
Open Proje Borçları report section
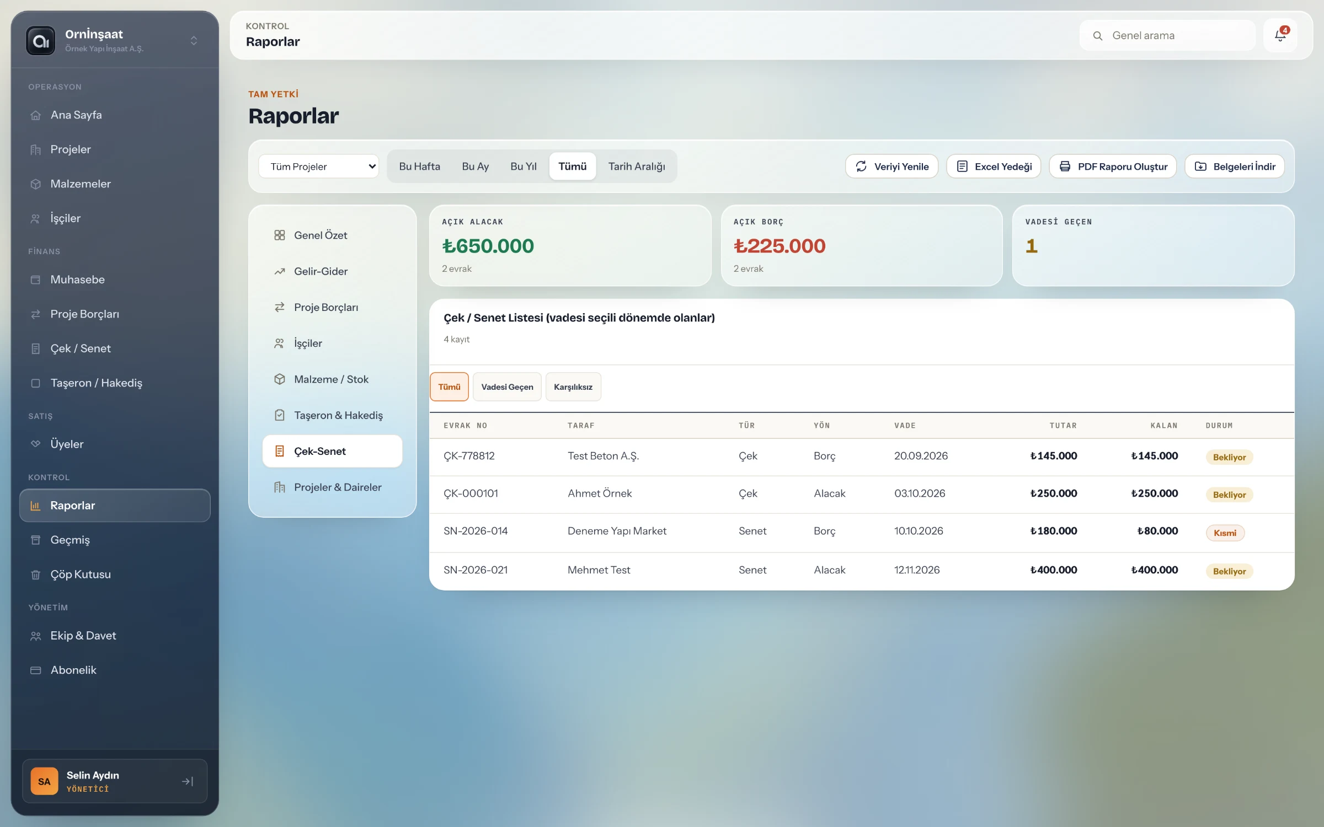333,308
